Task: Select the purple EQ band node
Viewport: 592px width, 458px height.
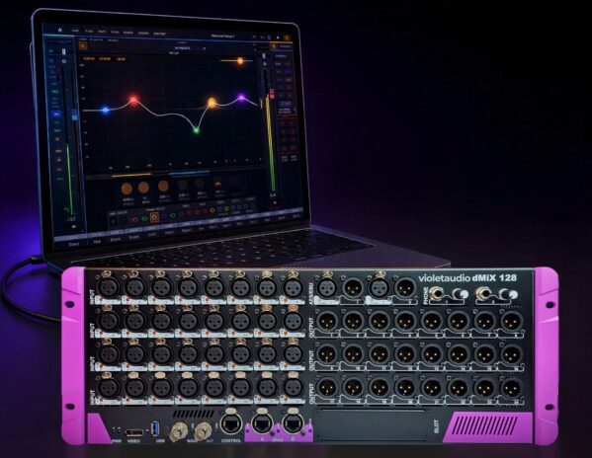Action: tap(241, 98)
